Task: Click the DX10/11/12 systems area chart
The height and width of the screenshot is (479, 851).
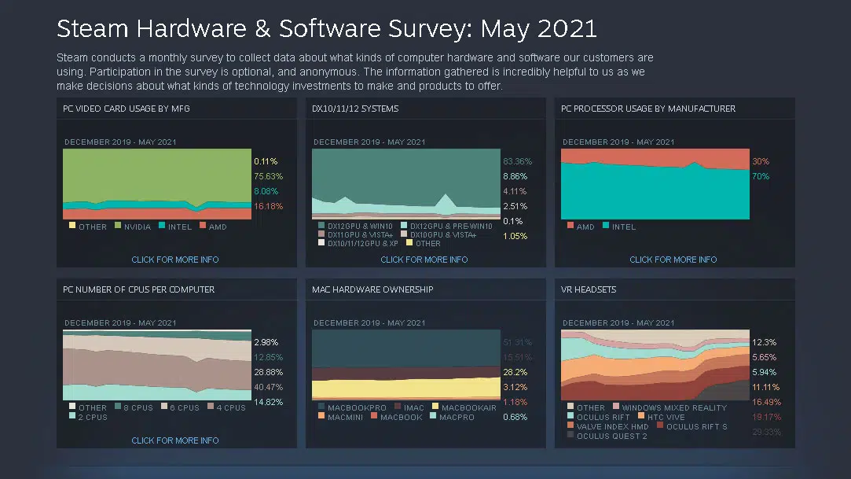Action: click(x=406, y=184)
